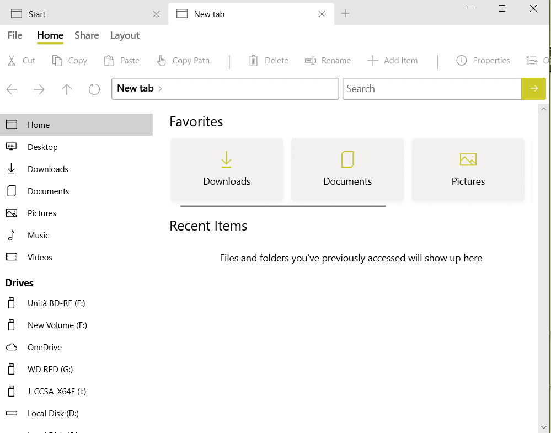This screenshot has width=551, height=433.
Task: Open the Share ribbon tab
Action: click(87, 35)
